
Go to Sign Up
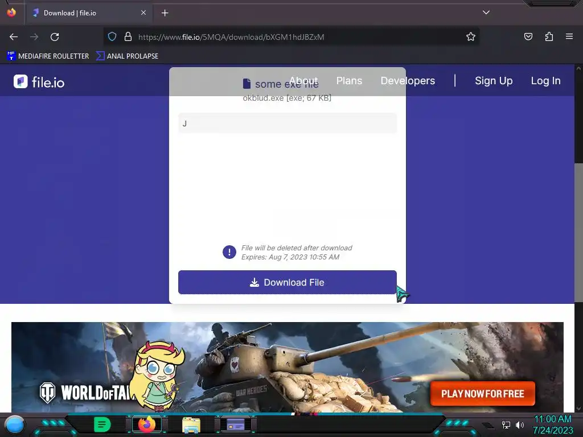(x=494, y=81)
